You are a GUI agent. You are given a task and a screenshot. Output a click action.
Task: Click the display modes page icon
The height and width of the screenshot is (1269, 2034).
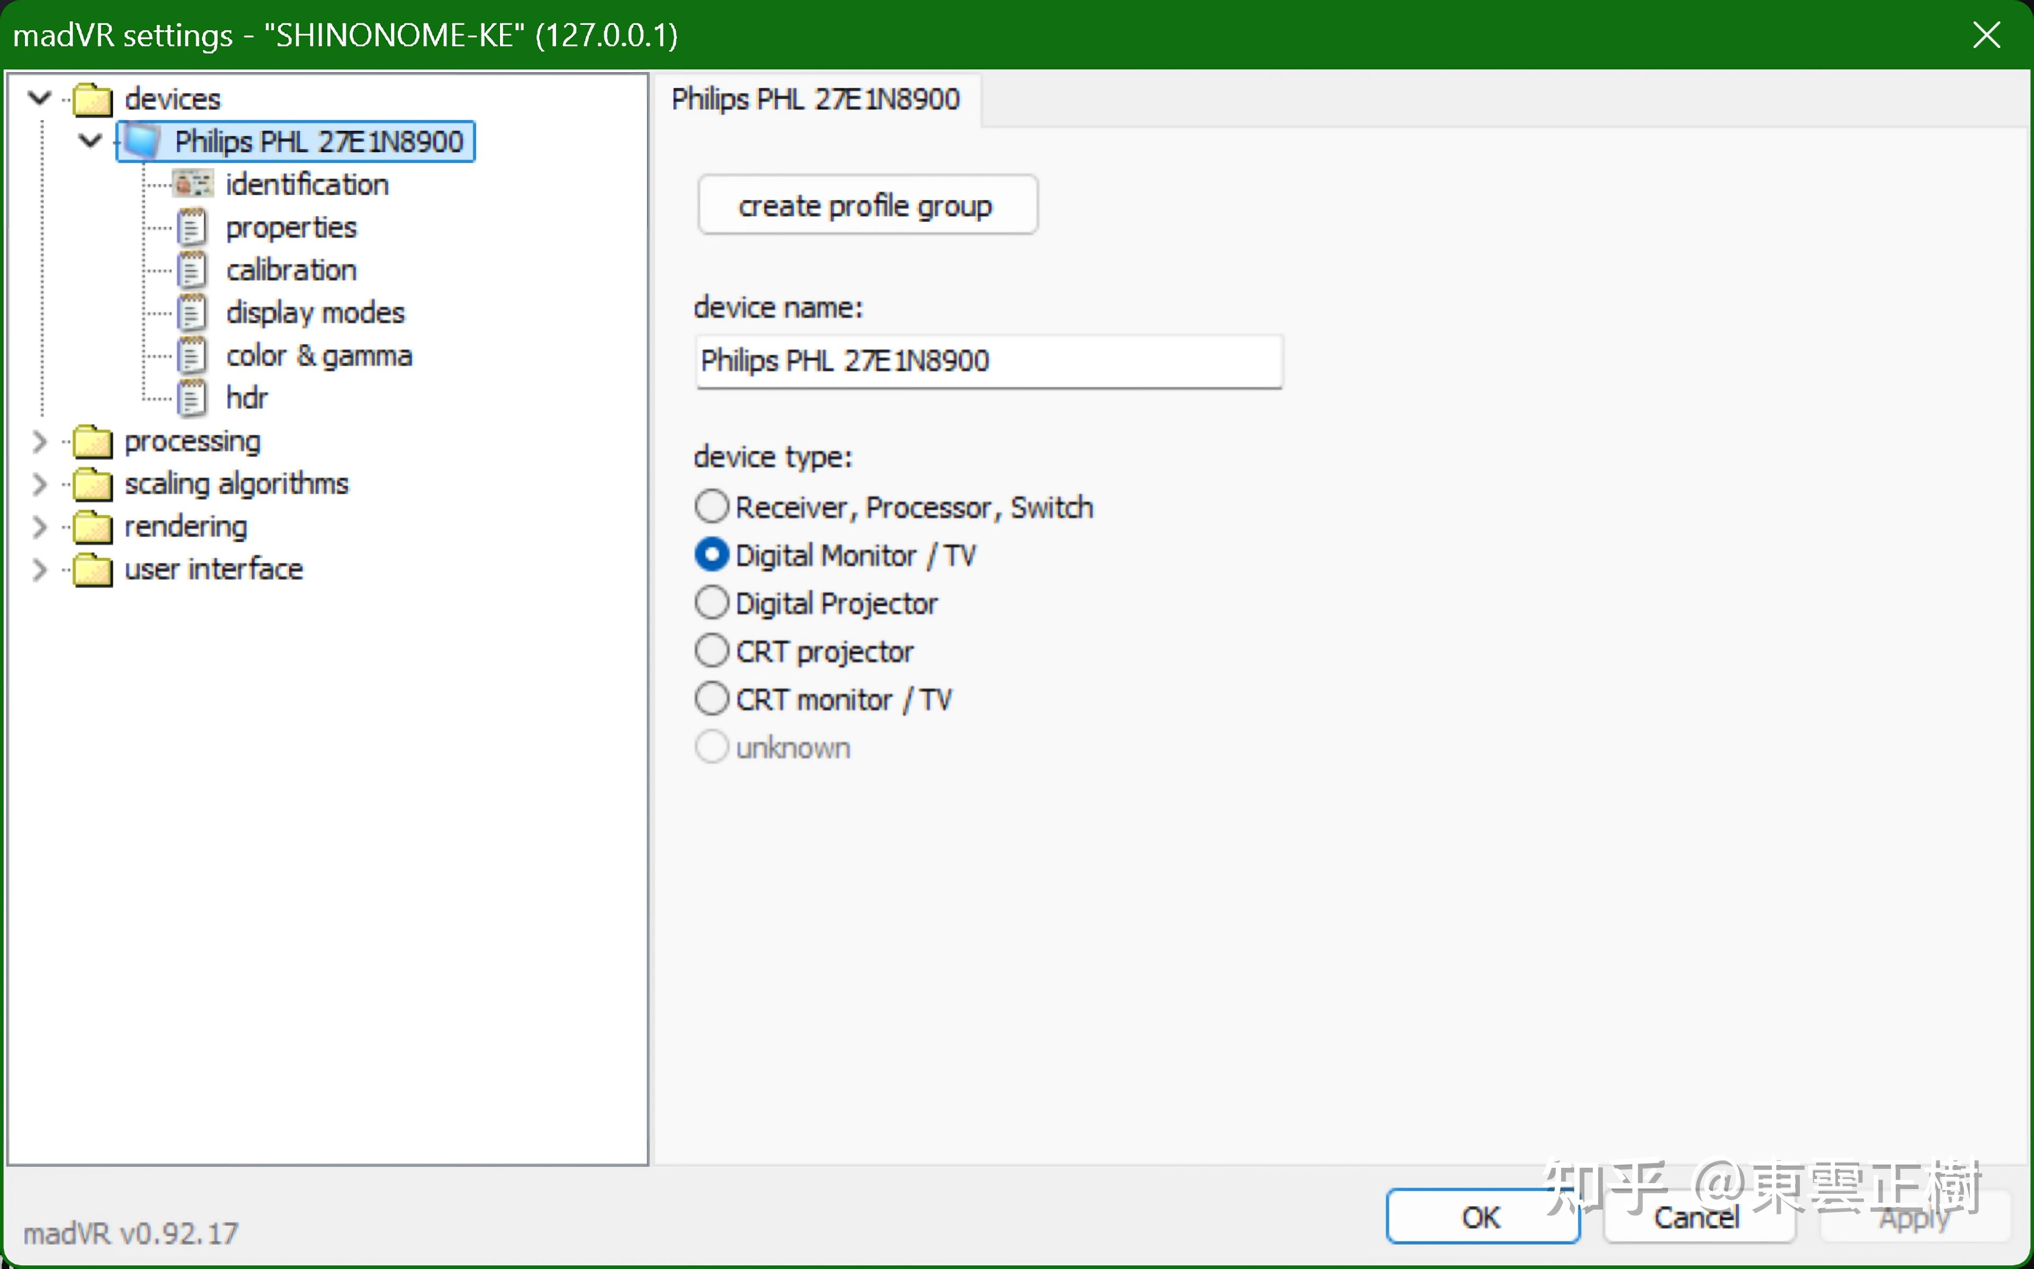[191, 313]
